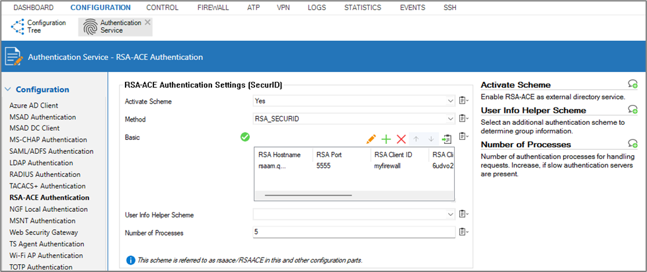Click the clipboard options icon beside Method field
The image size is (647, 272).
[463, 119]
